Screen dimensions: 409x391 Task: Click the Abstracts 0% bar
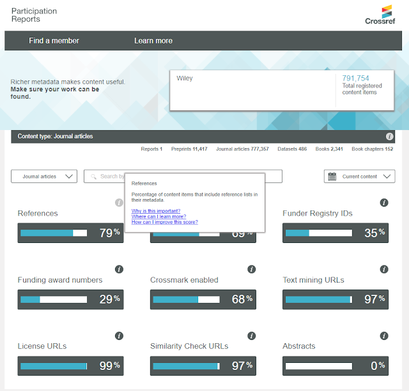[x=336, y=366]
